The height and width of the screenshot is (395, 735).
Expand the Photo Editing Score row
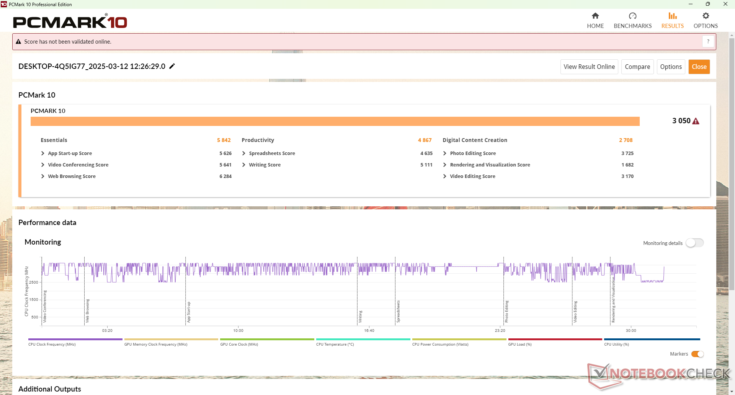(x=445, y=153)
